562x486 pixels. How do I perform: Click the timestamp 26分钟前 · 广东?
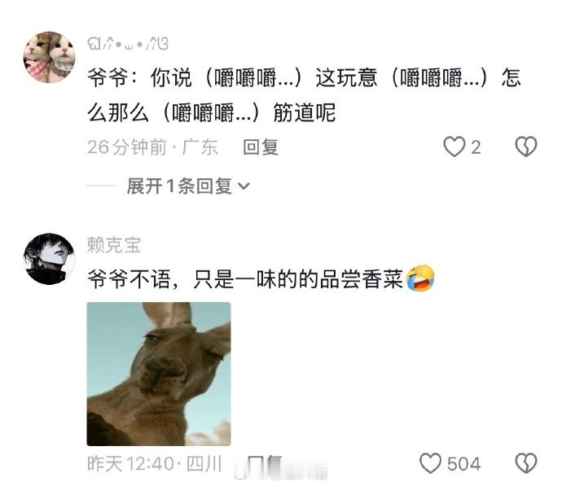tap(152, 147)
